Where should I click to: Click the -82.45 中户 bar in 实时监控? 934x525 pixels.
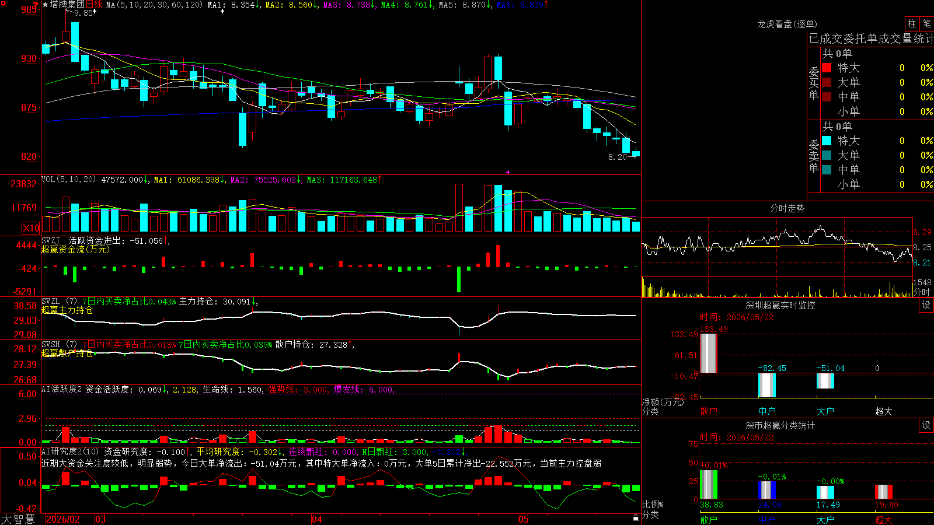(x=767, y=385)
